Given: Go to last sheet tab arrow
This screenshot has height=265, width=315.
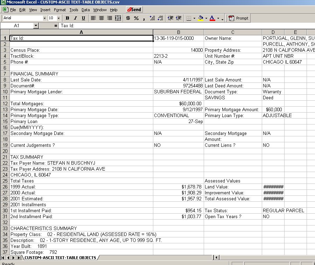Looking at the screenshot, I should [19, 258].
